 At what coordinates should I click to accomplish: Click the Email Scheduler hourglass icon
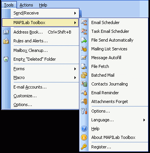pos(84,23)
